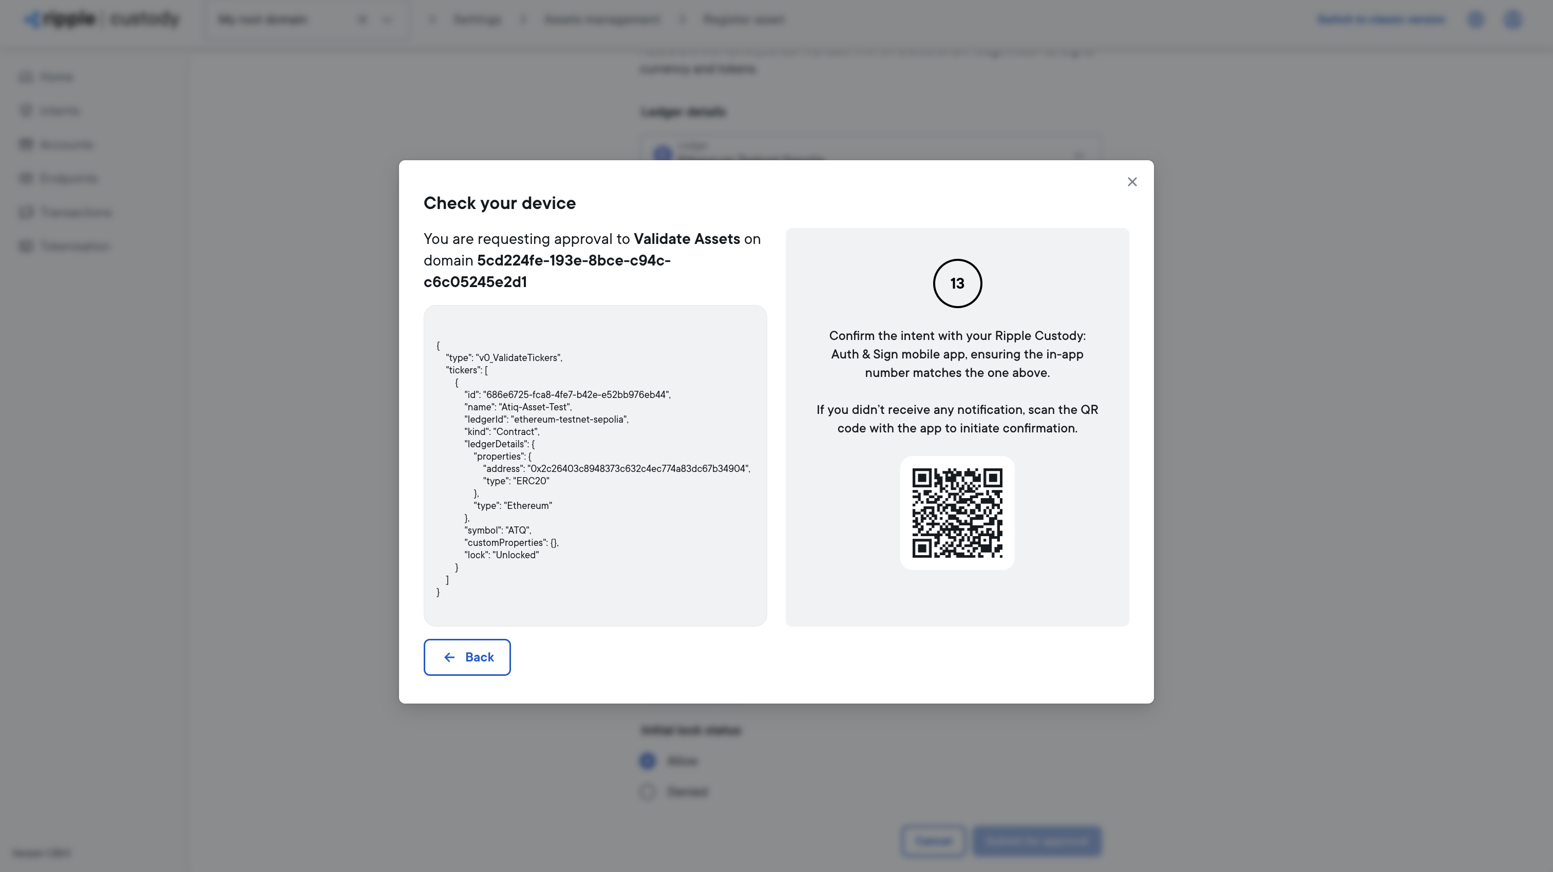Open Tokenization in the blurred sidebar

click(65, 246)
